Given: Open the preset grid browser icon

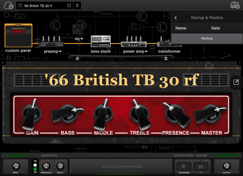Looking at the screenshot, I should click(x=69, y=5).
